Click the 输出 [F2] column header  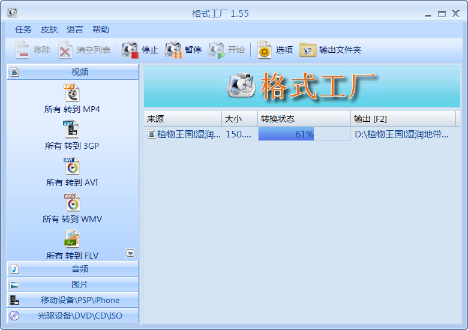tap(403, 119)
